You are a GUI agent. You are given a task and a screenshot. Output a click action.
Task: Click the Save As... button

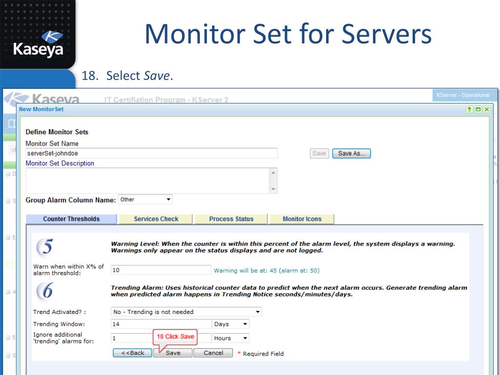(x=352, y=153)
